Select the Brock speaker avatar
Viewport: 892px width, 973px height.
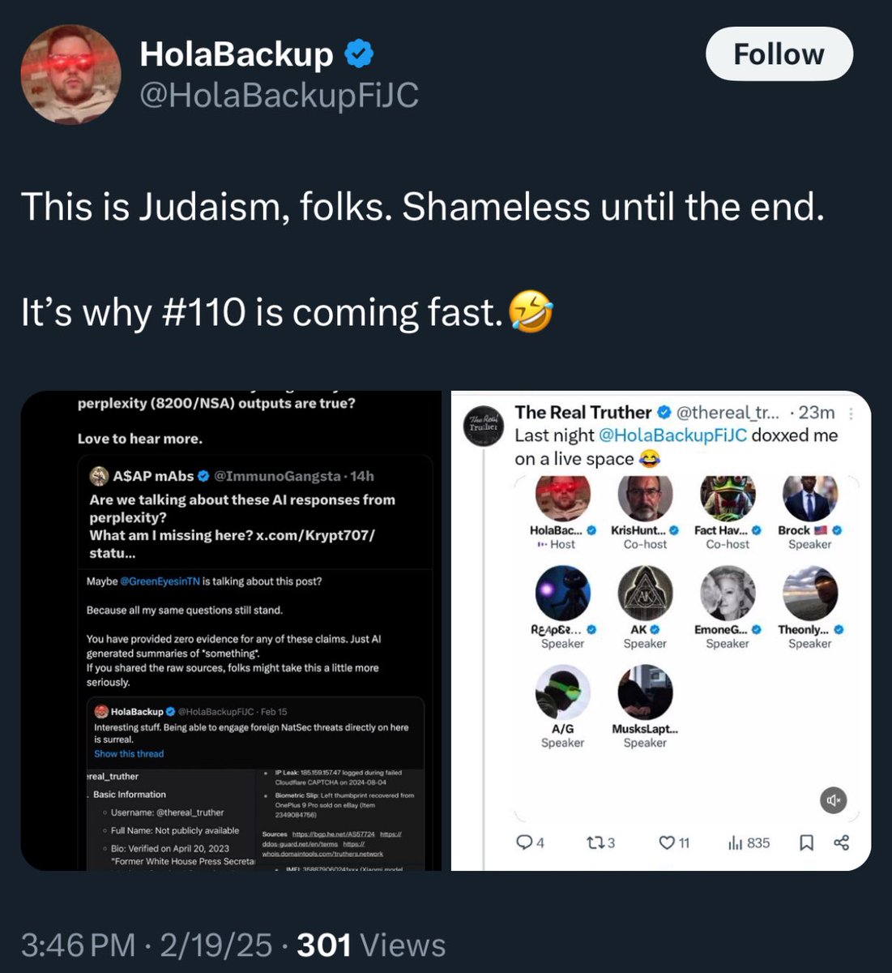point(809,496)
